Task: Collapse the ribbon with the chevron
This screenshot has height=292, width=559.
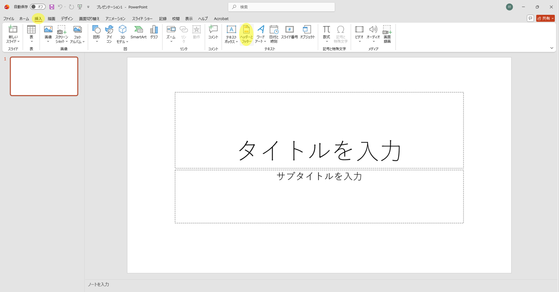Action: [x=551, y=48]
